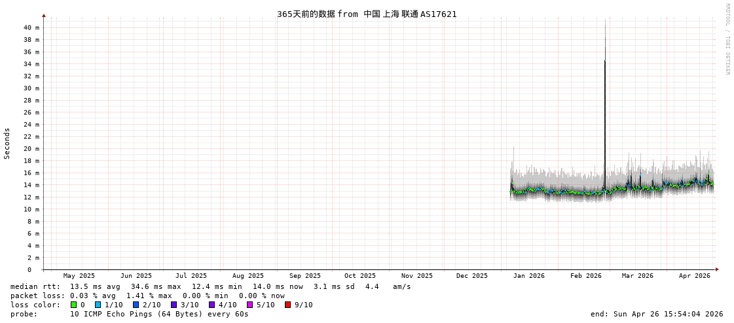Select the May 2025 x-axis label
734x323 pixels.
click(x=79, y=276)
